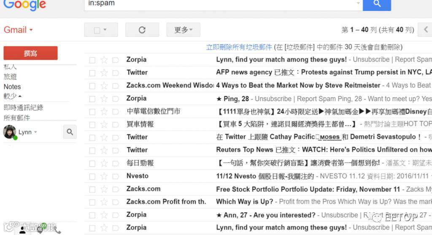Go to previous page arrow

426,29
